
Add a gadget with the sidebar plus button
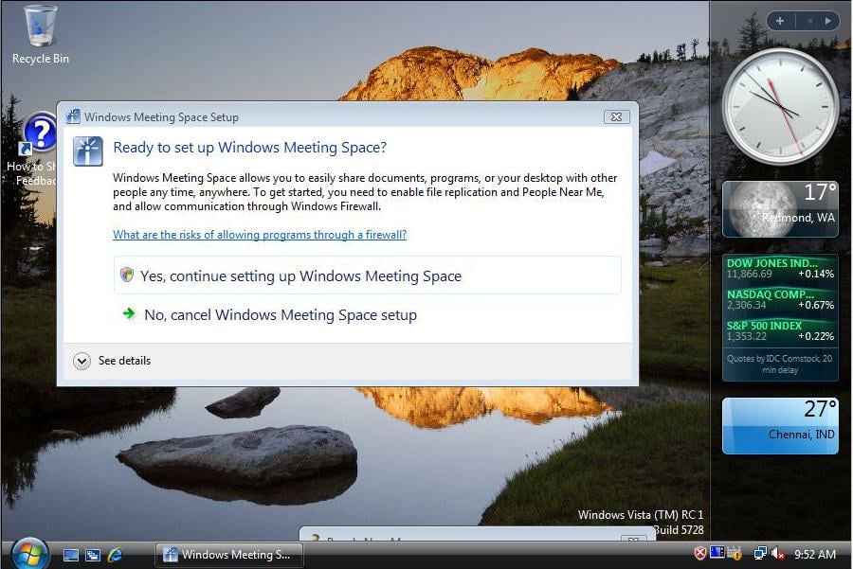tap(780, 21)
